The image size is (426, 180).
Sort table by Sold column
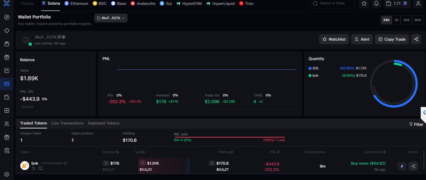(140, 152)
